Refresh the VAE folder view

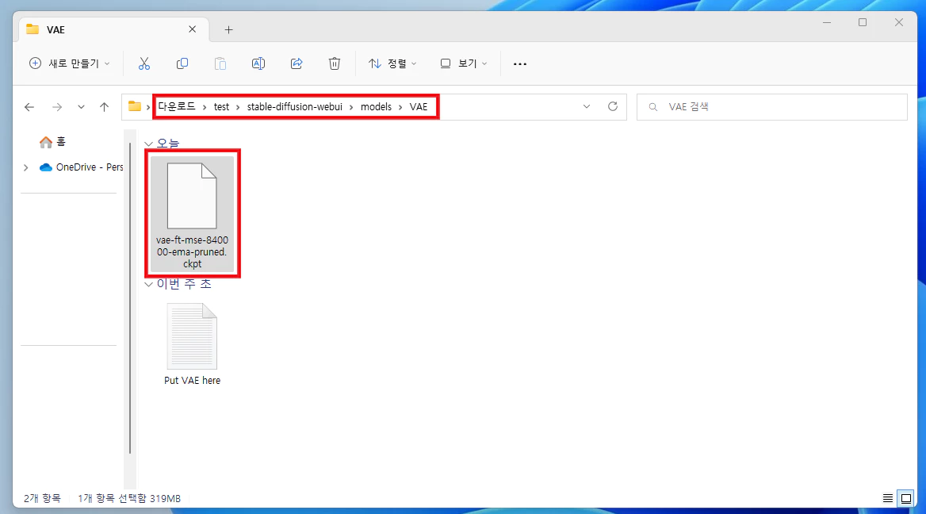(612, 106)
